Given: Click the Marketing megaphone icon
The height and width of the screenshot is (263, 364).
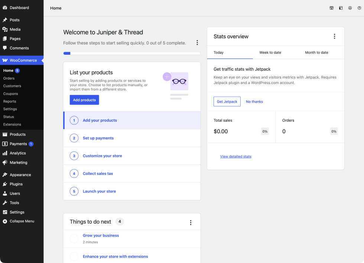Looking at the screenshot, I should point(5,162).
